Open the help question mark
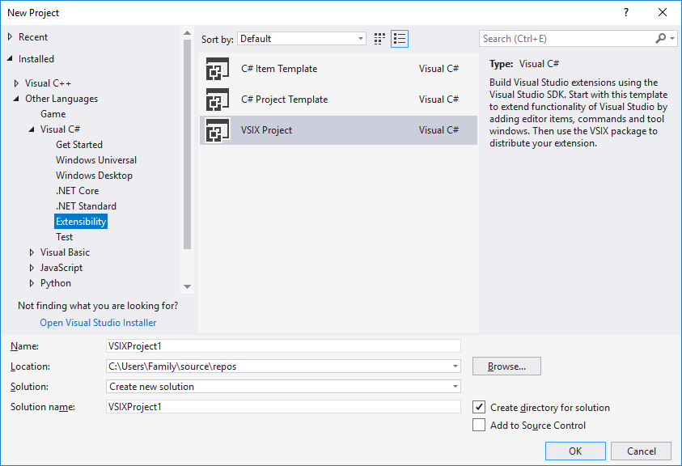The image size is (682, 466). pos(626,12)
